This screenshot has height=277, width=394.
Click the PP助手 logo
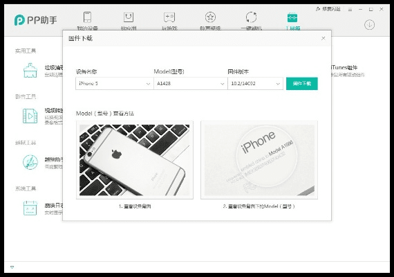click(36, 20)
